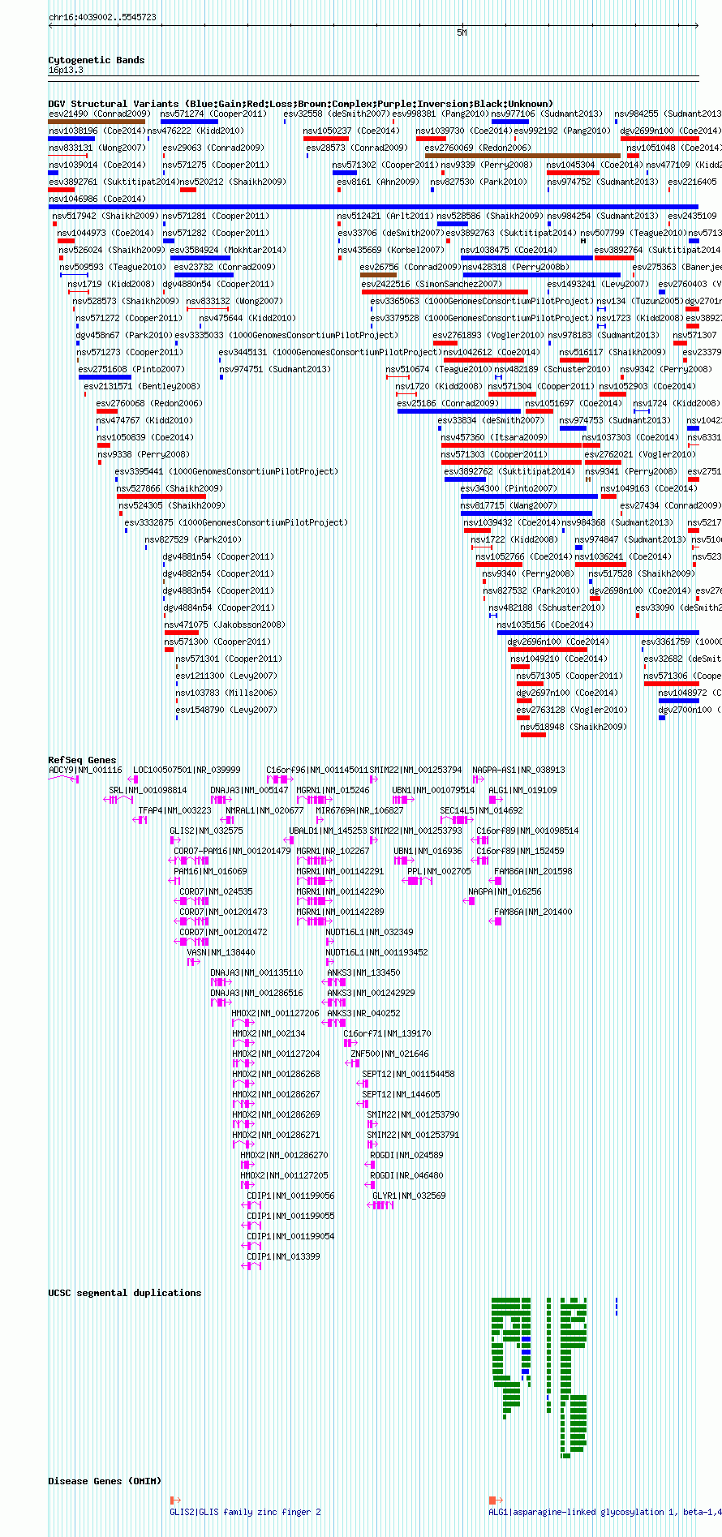Screen dimensions: 722x1537
Task: Select variant nsv1038196 (Coe2014)
Action: coord(97,131)
